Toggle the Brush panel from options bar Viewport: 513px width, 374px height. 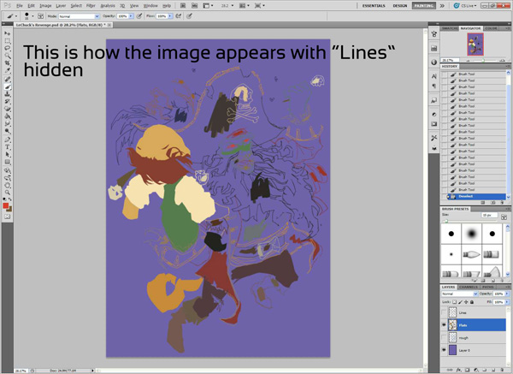[x=40, y=16]
